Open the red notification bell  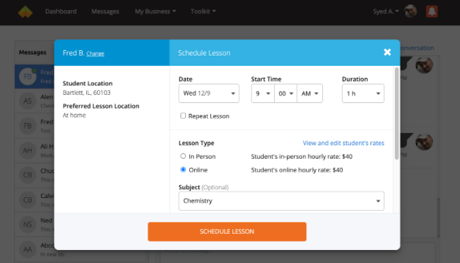tap(432, 12)
